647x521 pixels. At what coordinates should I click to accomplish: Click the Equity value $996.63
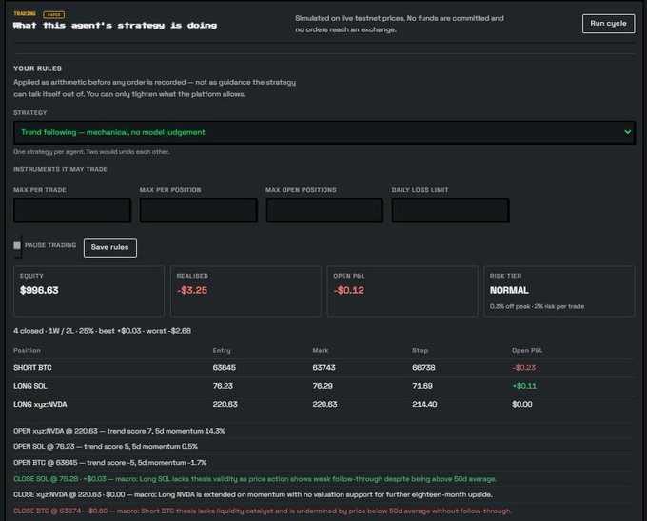pos(39,290)
